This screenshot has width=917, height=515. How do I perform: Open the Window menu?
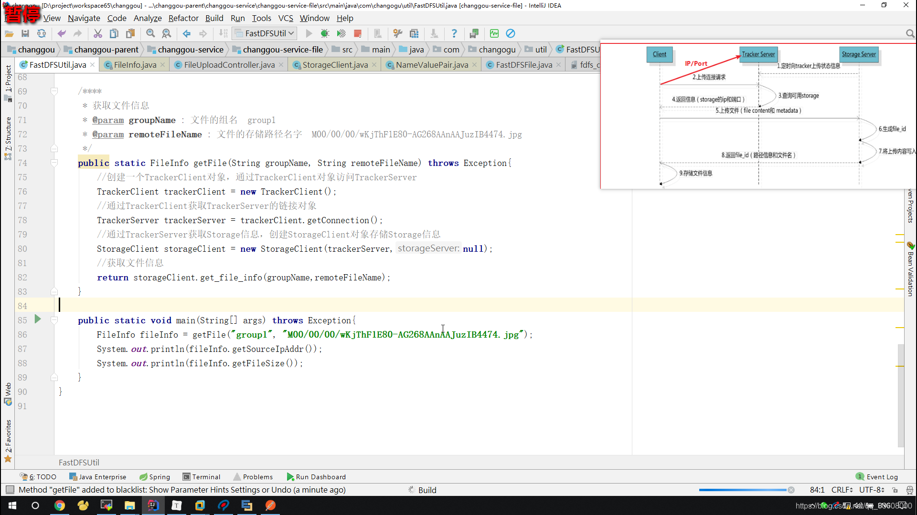[315, 18]
